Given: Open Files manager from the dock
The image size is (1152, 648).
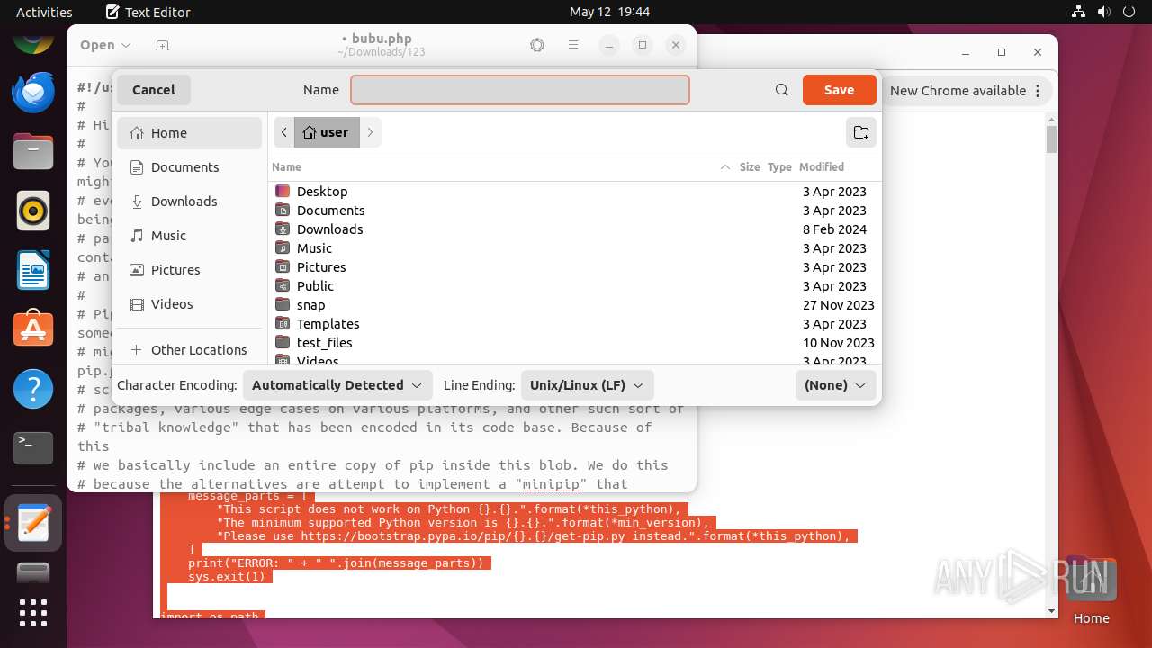Looking at the screenshot, I should point(33,151).
